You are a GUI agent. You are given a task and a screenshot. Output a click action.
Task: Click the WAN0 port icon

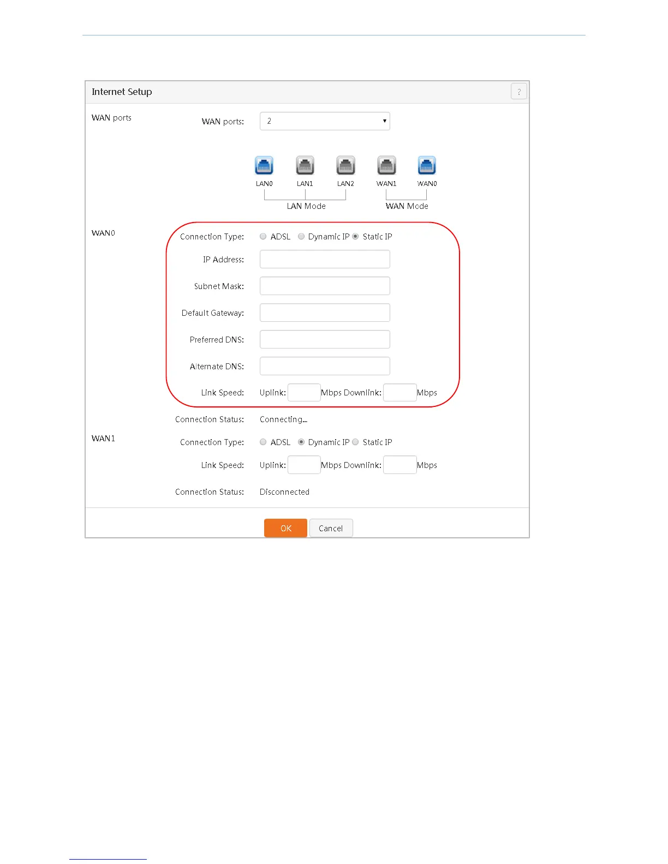coord(427,165)
